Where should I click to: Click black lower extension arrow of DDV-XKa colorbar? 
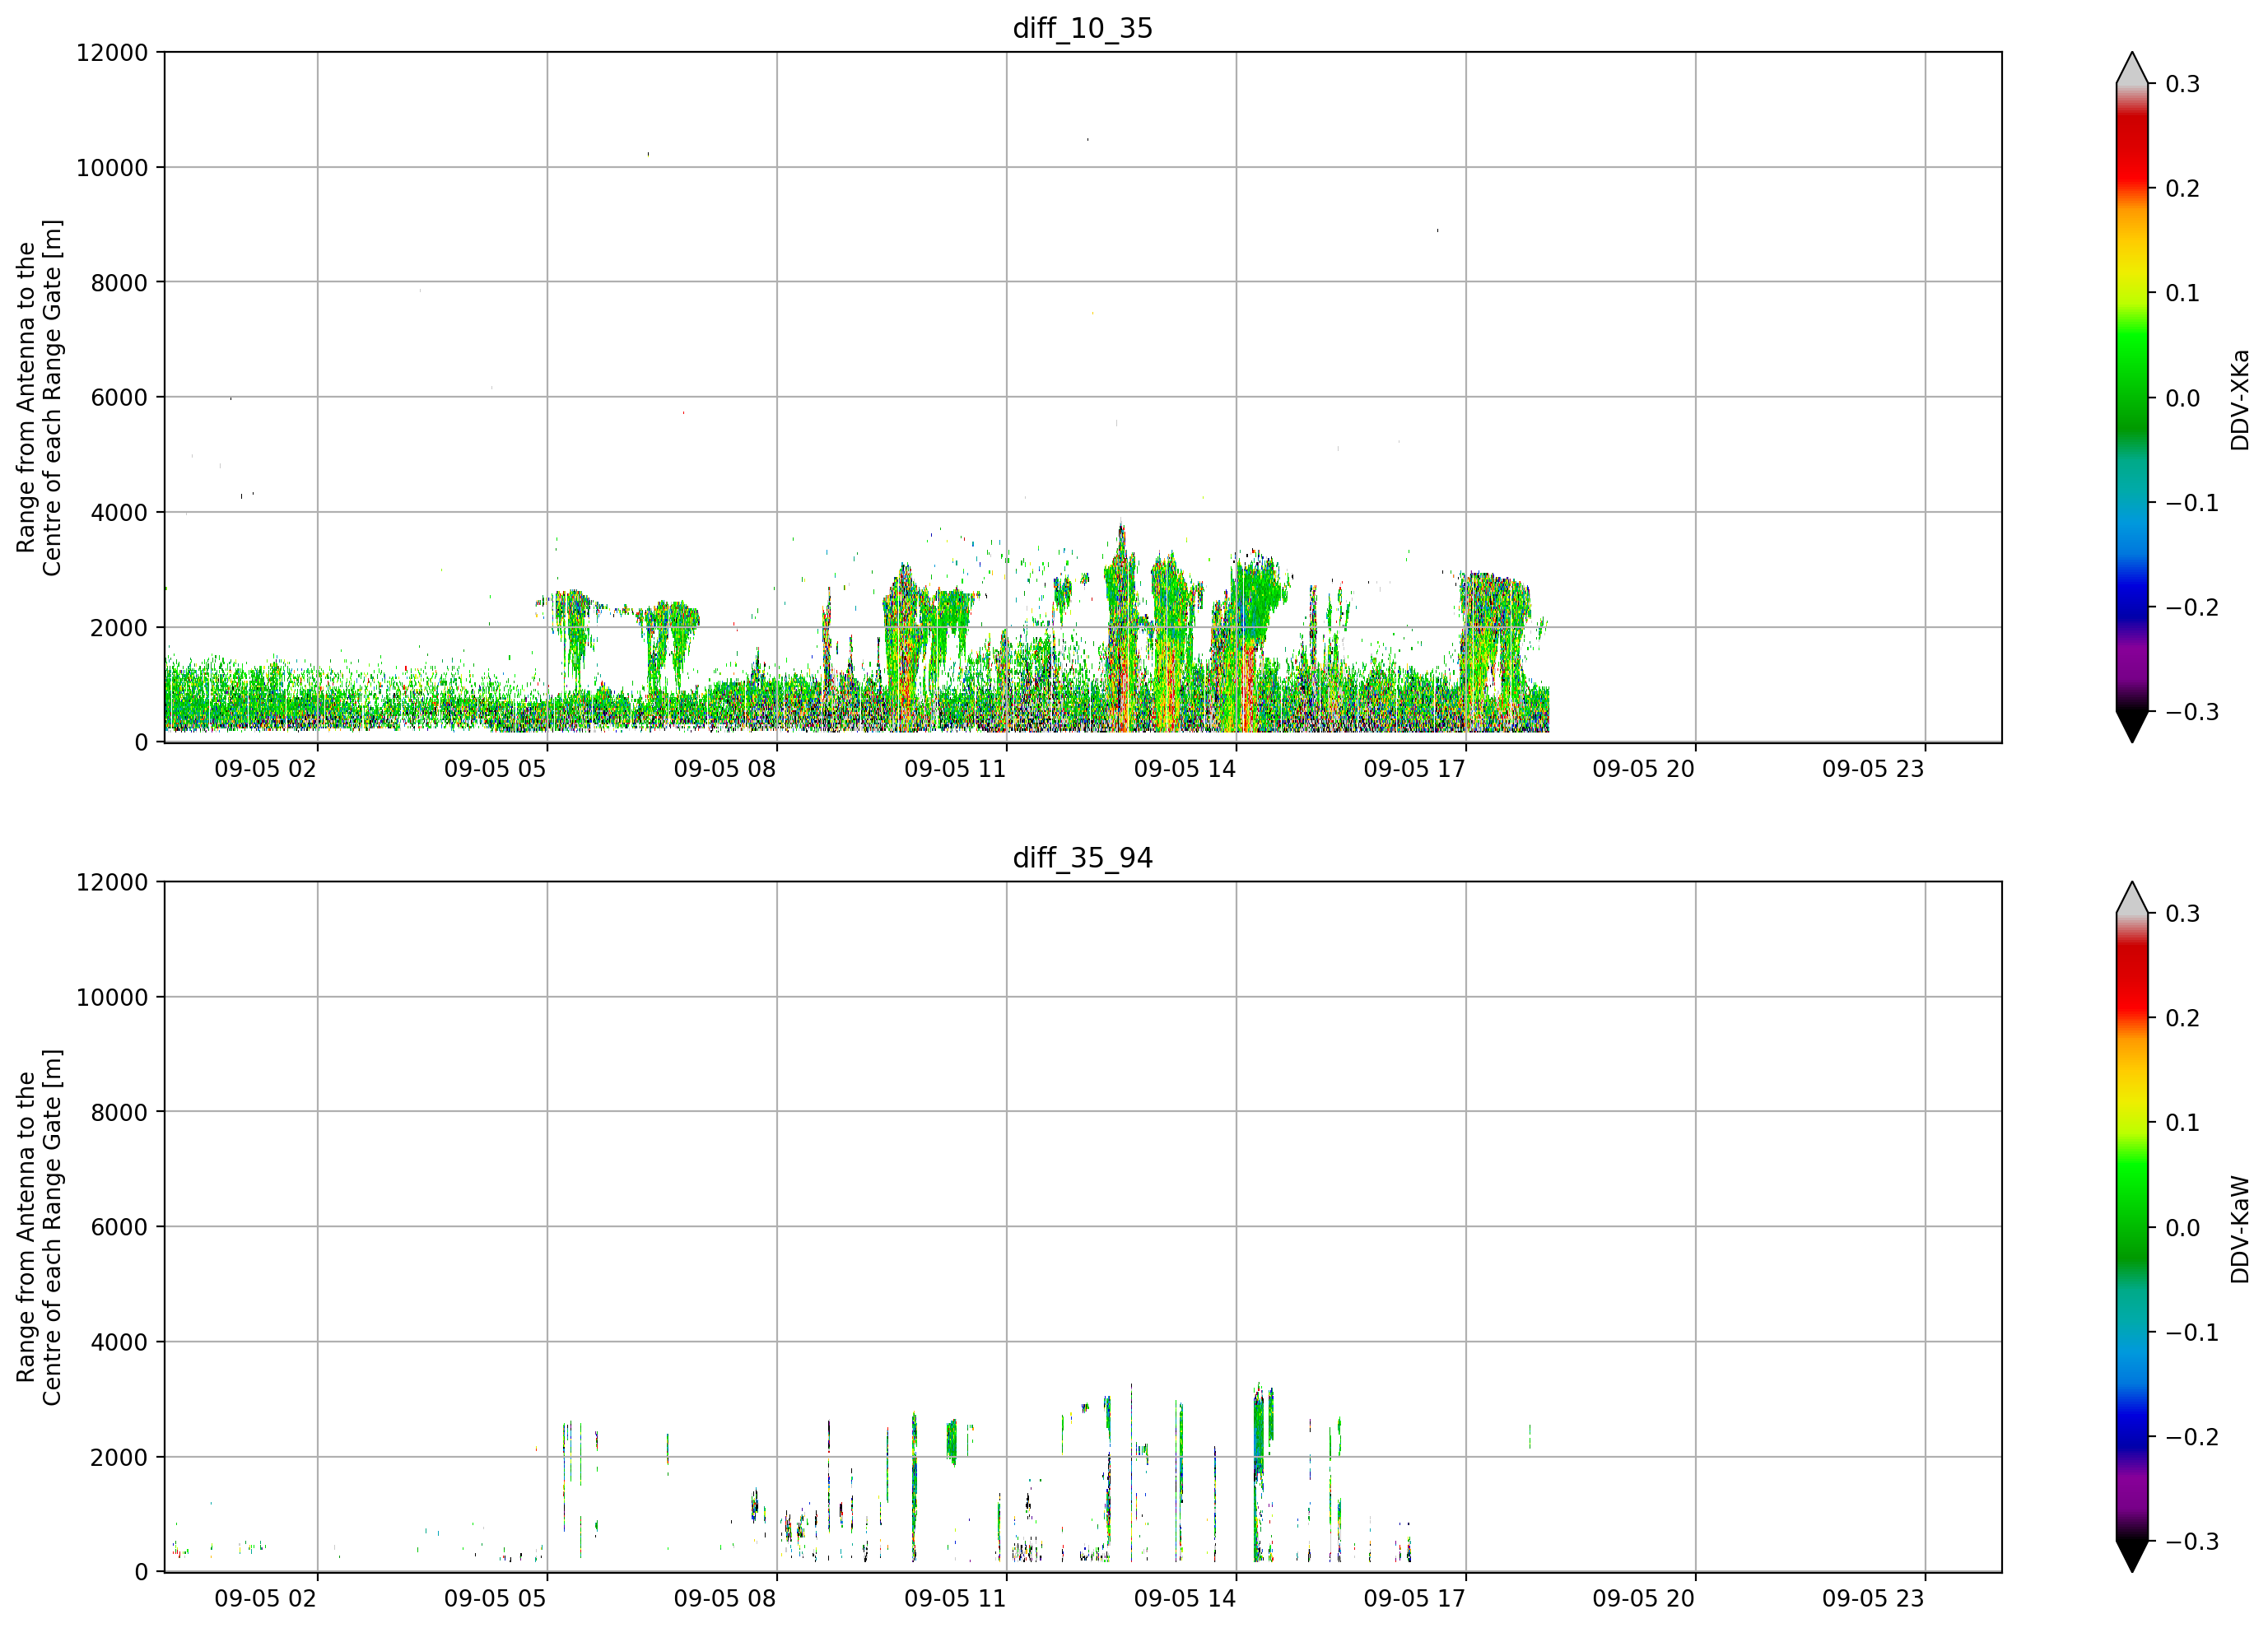point(2132,725)
